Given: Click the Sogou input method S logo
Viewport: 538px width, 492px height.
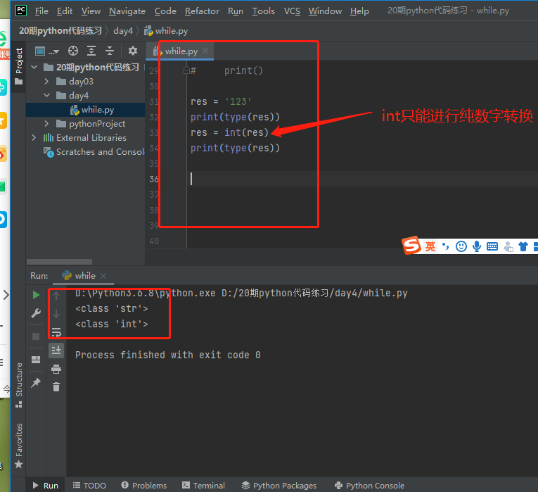Looking at the screenshot, I should (x=411, y=245).
